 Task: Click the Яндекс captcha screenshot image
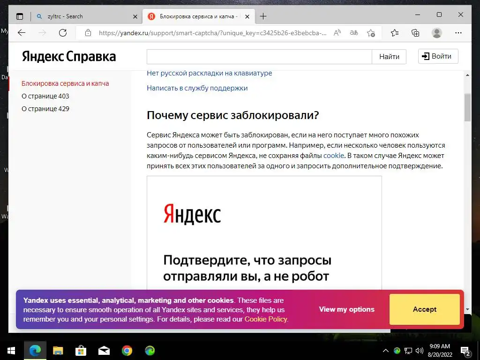(264, 232)
